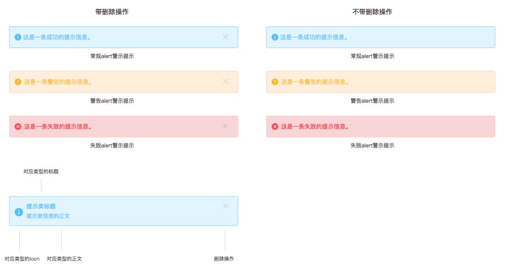Image resolution: width=509 pixels, height=271 pixels.
Task: Dismiss the red failure alert via its X
Action: [225, 126]
